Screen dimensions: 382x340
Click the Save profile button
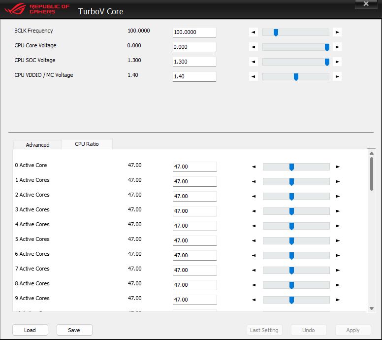click(x=74, y=330)
